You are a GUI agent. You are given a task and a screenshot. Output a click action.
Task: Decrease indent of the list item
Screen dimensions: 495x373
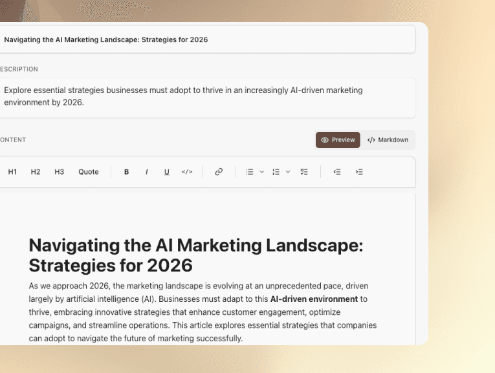337,172
